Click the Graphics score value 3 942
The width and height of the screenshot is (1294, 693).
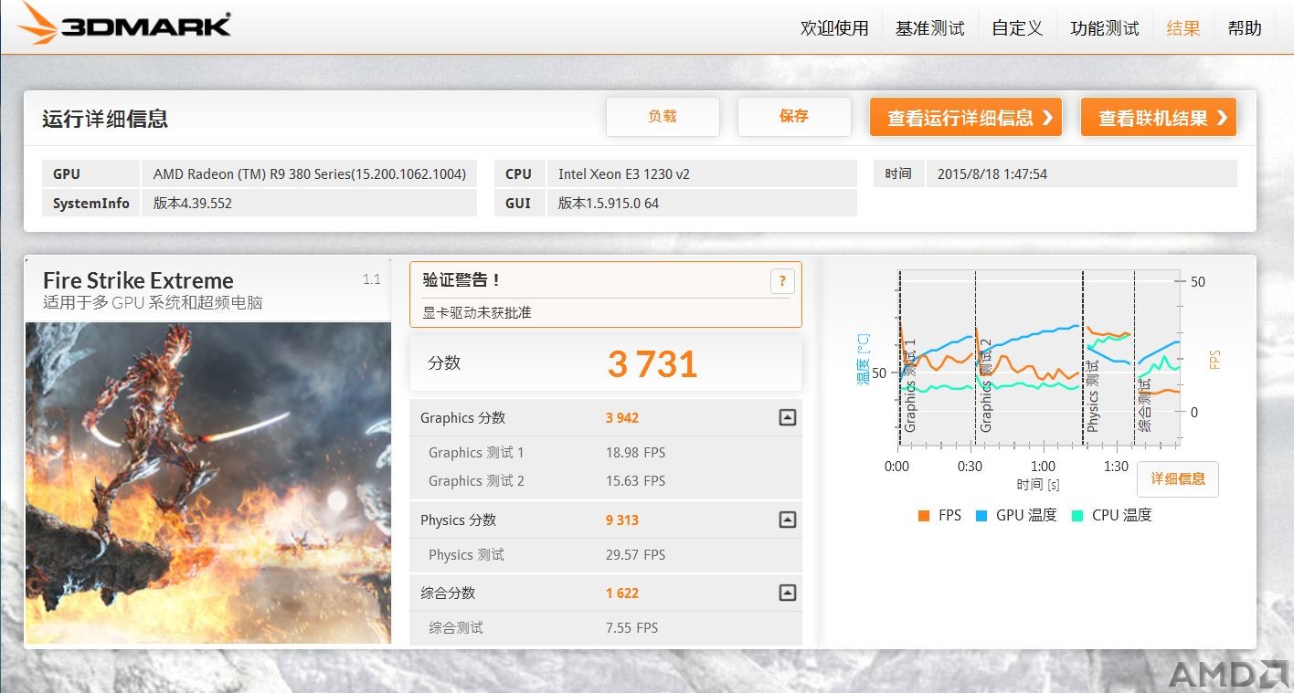click(622, 418)
